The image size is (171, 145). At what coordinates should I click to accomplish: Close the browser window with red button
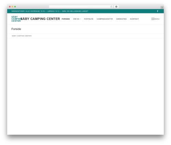(10, 7)
